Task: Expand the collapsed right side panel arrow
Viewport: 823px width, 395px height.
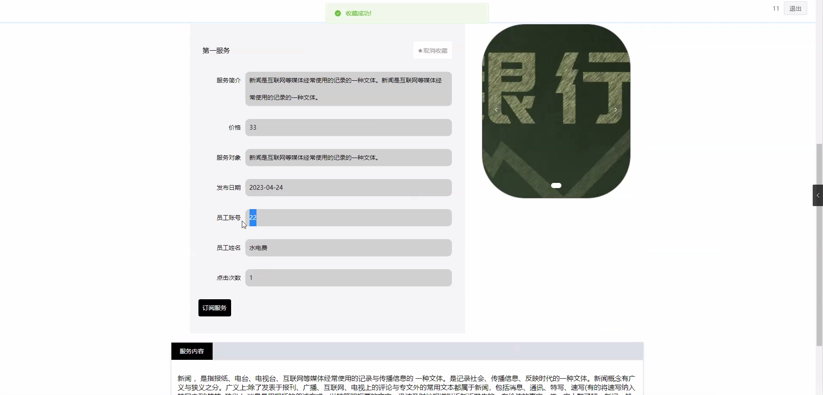Action: point(817,195)
